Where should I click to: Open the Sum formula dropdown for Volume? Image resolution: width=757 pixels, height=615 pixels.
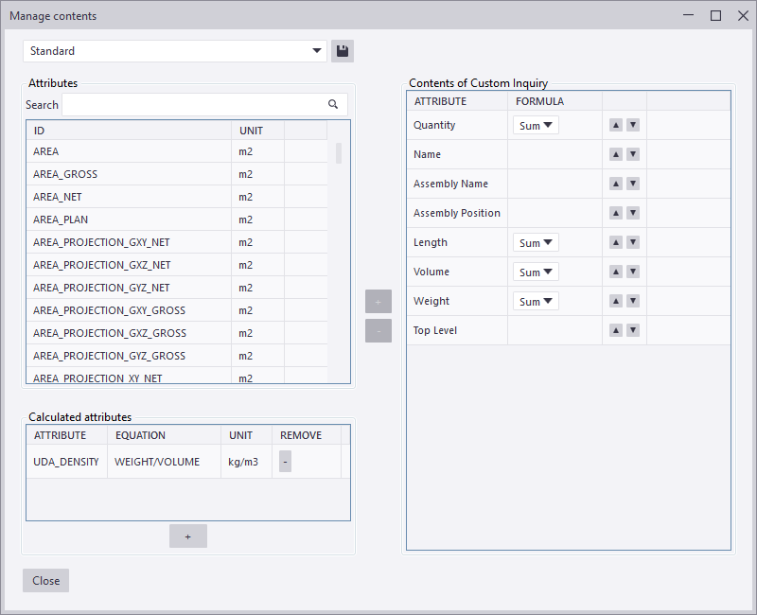point(535,272)
